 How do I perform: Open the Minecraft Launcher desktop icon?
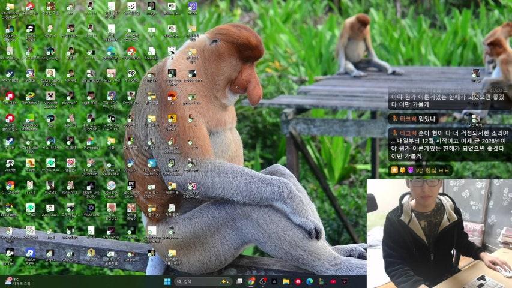50,96
